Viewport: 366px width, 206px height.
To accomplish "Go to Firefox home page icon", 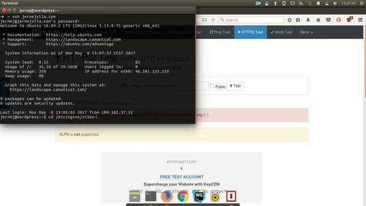I will (318, 20).
